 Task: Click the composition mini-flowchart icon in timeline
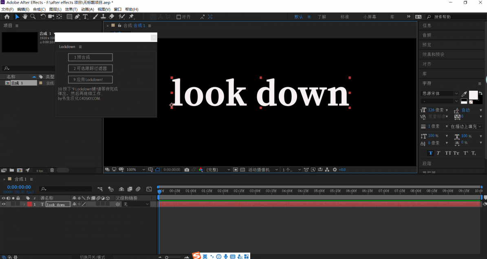point(100,189)
